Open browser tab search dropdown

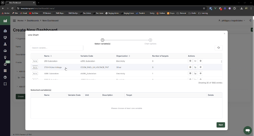click(3, 3)
